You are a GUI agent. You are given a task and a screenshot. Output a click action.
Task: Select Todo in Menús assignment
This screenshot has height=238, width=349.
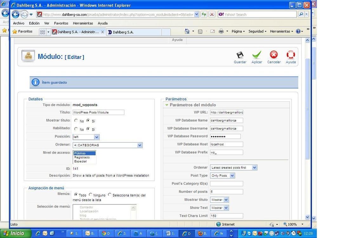[x=76, y=194]
